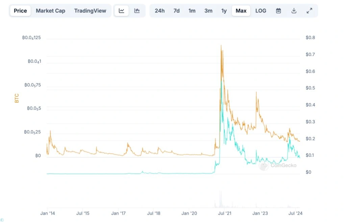Select the 24h time range
The image size is (346, 222).
159,10
